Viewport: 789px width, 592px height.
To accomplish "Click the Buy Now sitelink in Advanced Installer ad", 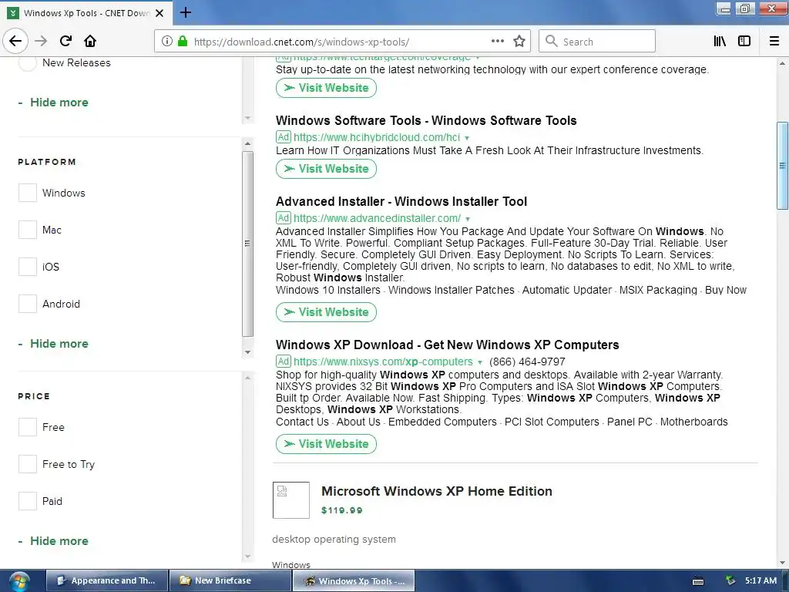I will pos(726,290).
